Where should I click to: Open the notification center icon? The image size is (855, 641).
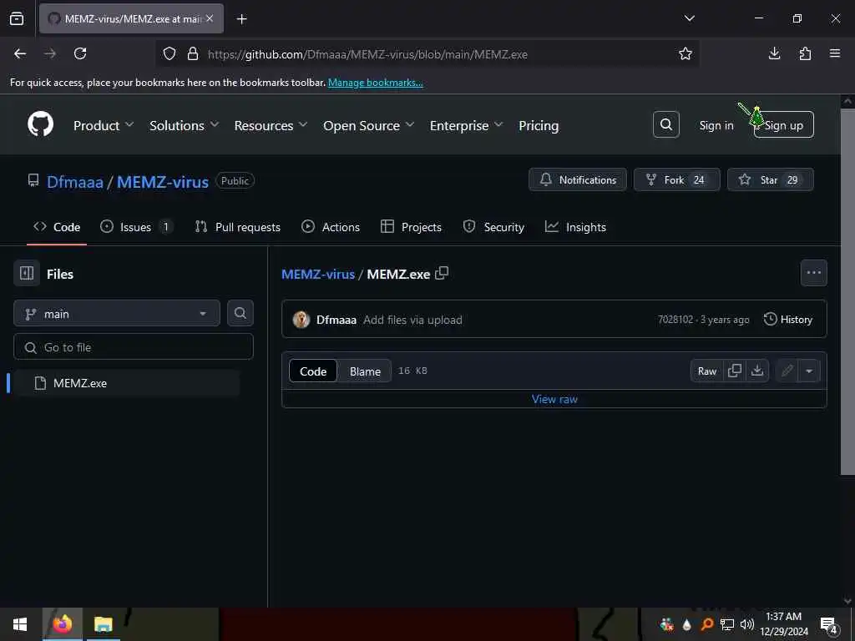coord(829,625)
